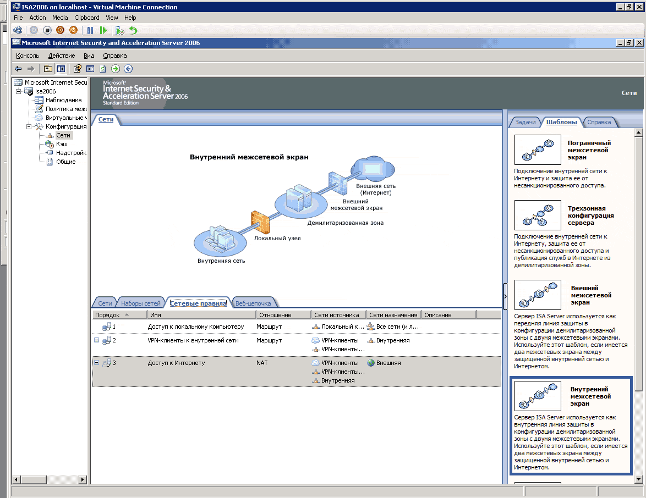Open the View menu of VM Connection

pyautogui.click(x=112, y=18)
